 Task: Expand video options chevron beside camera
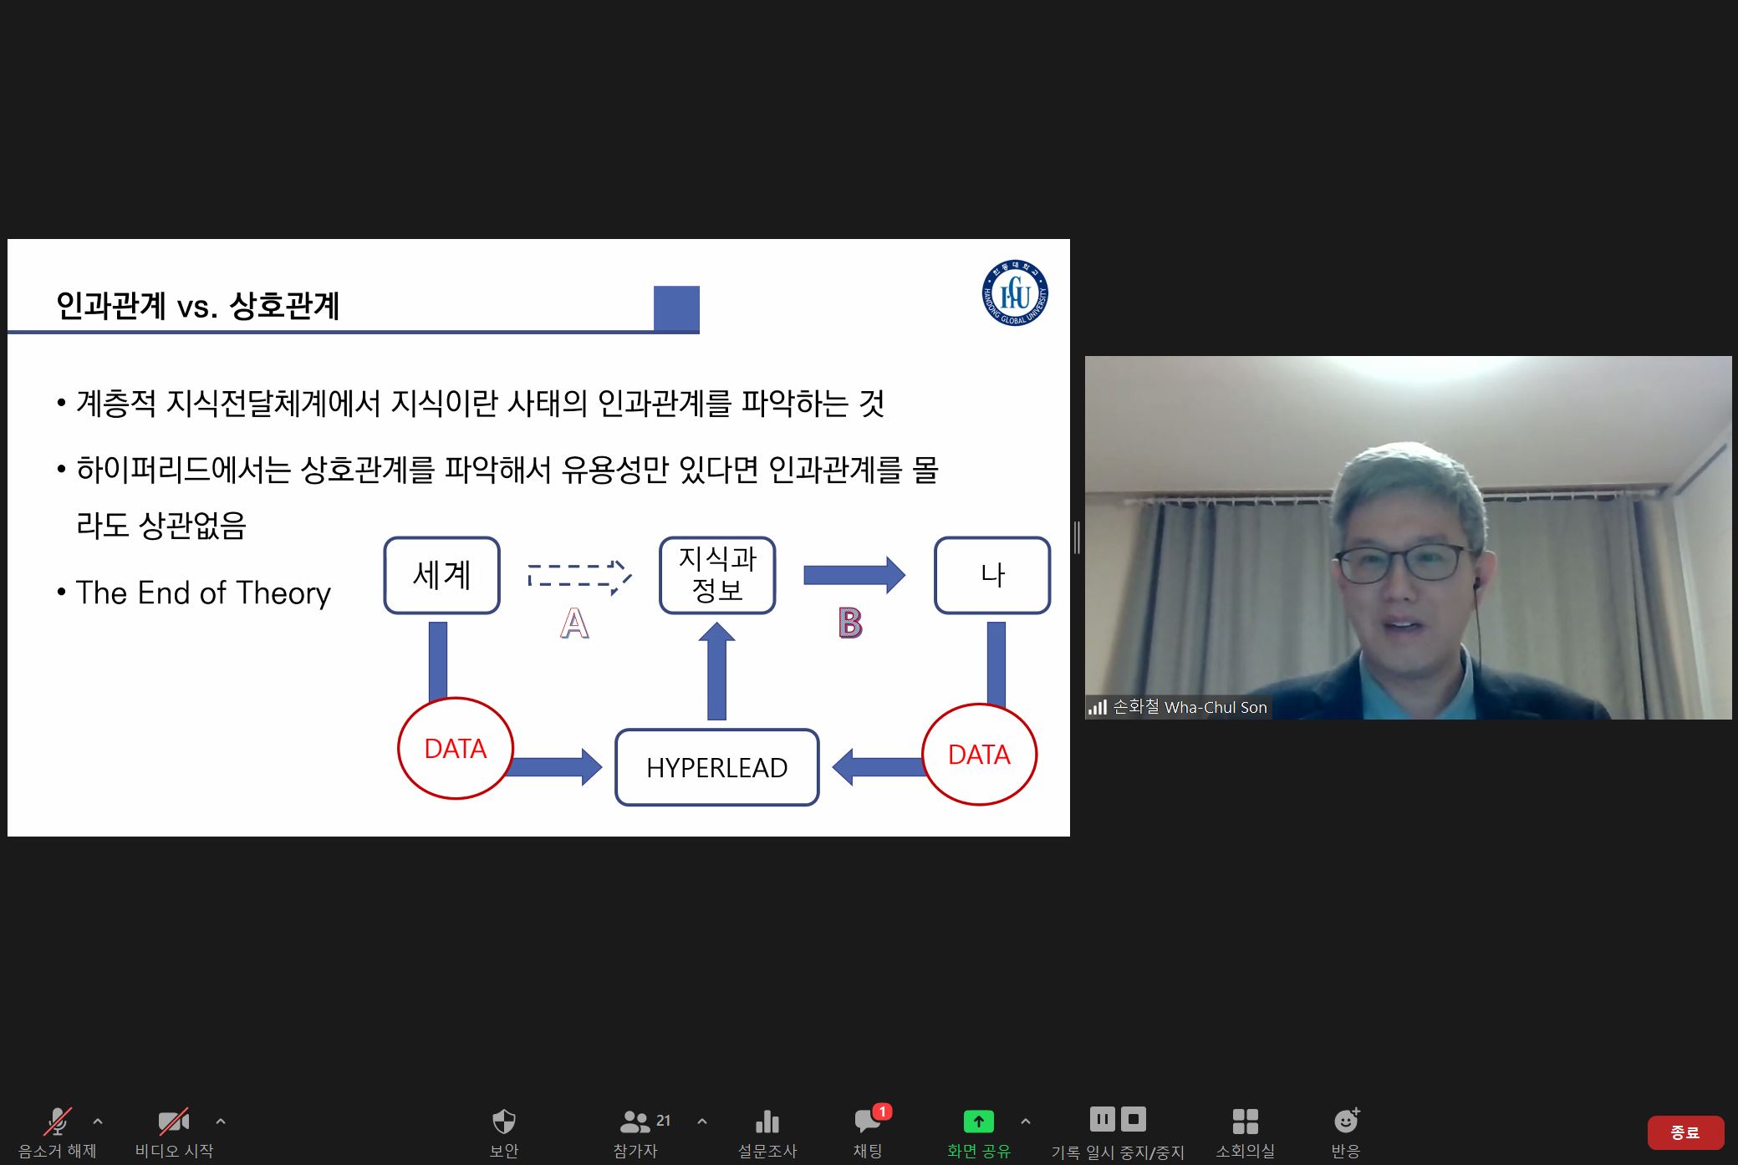click(x=221, y=1122)
